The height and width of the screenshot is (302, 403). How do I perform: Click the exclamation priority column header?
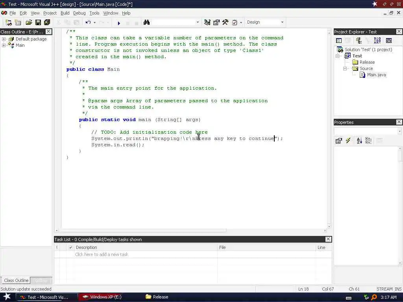57,247
